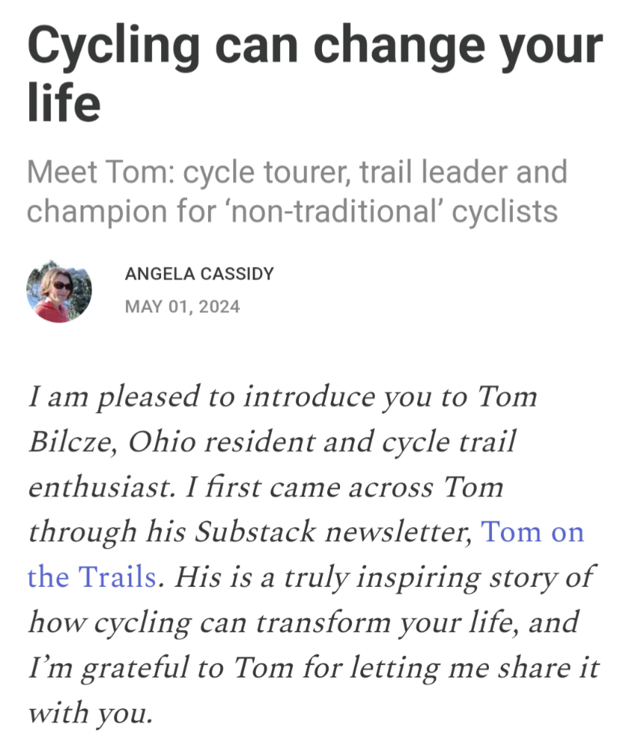Click the publish date MAY 01, 2024
Image resolution: width=644 pixels, height=750 pixels.
click(182, 306)
